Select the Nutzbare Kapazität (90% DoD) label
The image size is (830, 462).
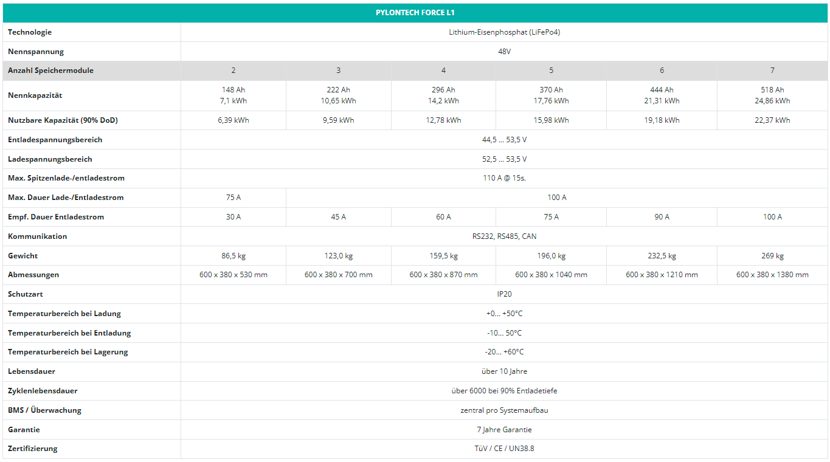coord(63,120)
